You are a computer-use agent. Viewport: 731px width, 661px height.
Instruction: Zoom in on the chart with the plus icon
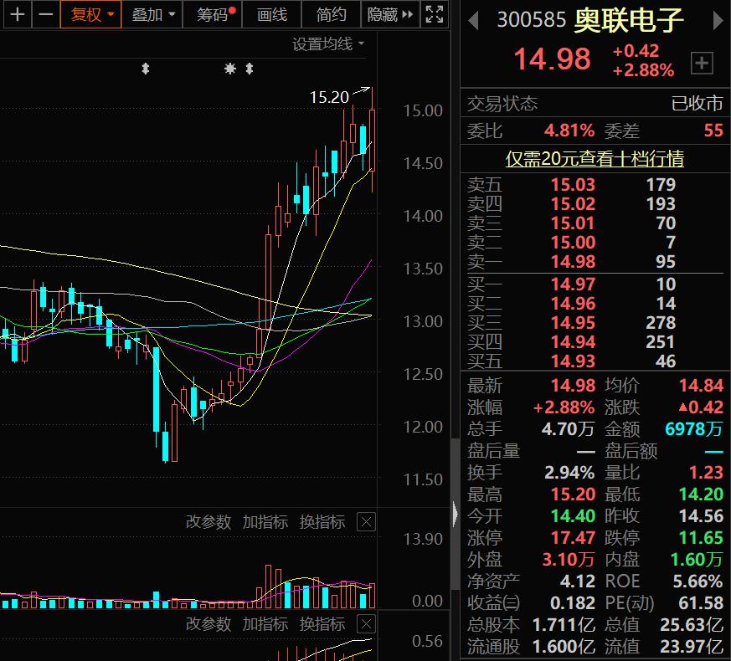coord(17,14)
